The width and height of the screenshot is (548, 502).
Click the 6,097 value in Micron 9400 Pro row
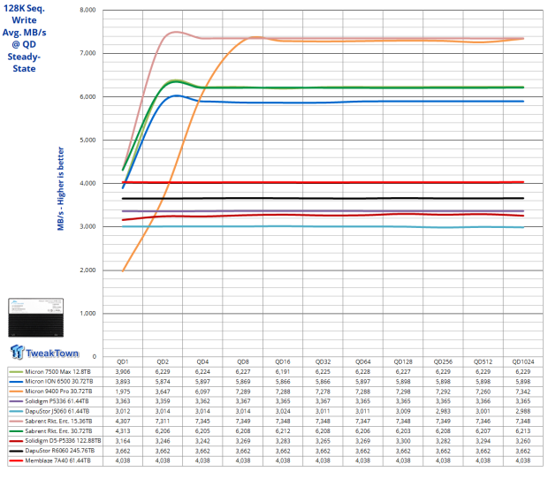click(x=202, y=392)
